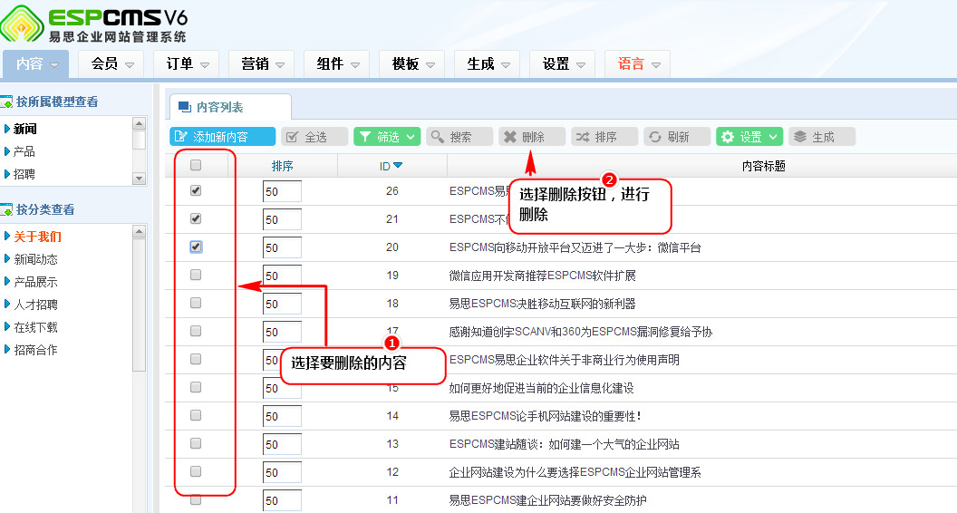Uncheck the checkbox for ID 21
Image resolution: width=957 pixels, height=513 pixels.
pyautogui.click(x=196, y=218)
